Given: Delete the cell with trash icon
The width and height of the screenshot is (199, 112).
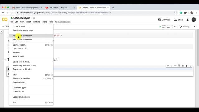Looking at the screenshot, I should click(x=187, y=66).
